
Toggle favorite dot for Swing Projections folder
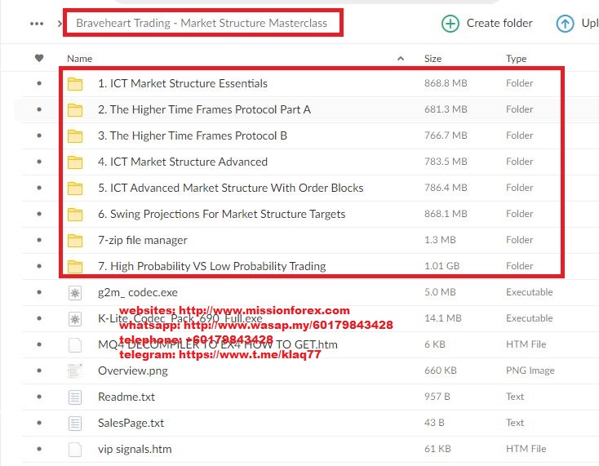39,214
